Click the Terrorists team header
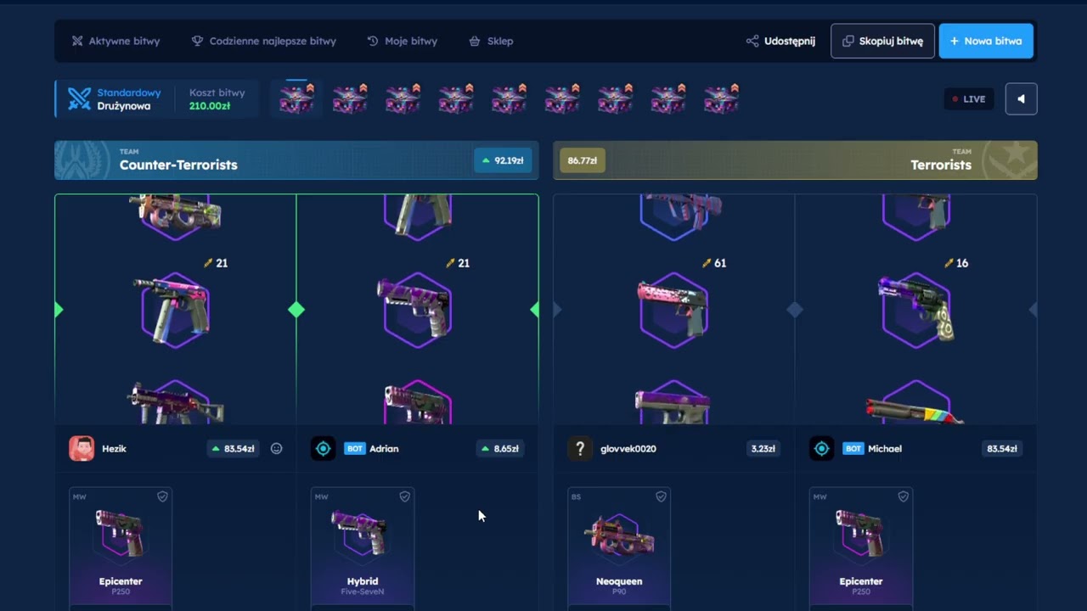 [795, 160]
